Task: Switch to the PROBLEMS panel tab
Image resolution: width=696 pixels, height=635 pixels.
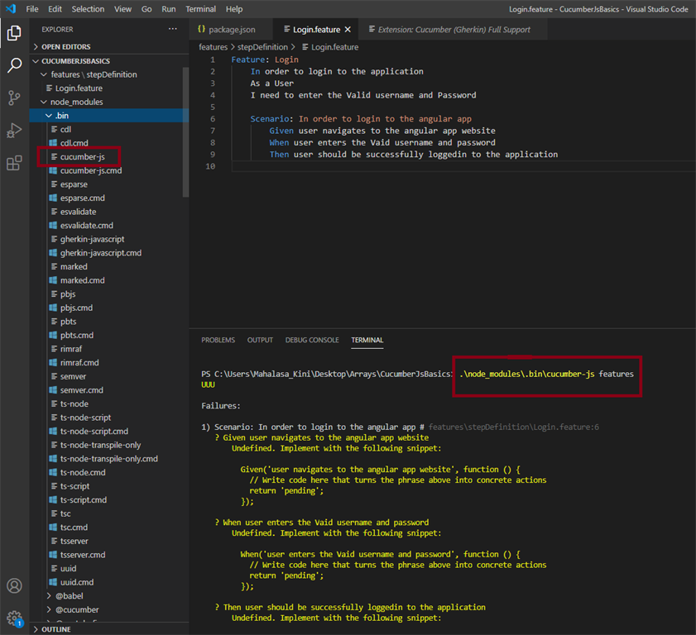Action: (x=218, y=340)
